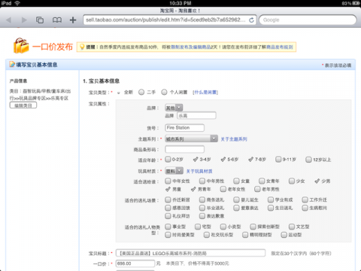Check the 少女 recipient checkbox
Viewport: 361px width, 271px height.
pyautogui.click(x=292, y=181)
